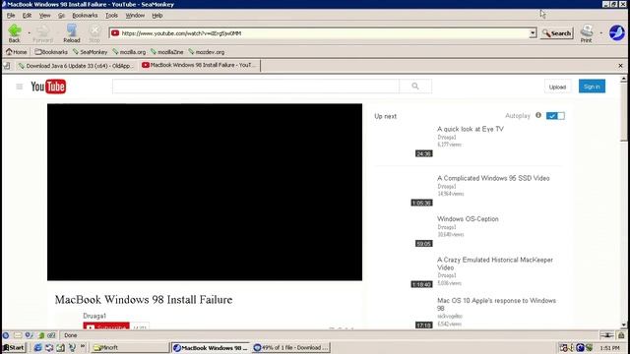Open the mozillaZine bookmark link

pyautogui.click(x=166, y=52)
